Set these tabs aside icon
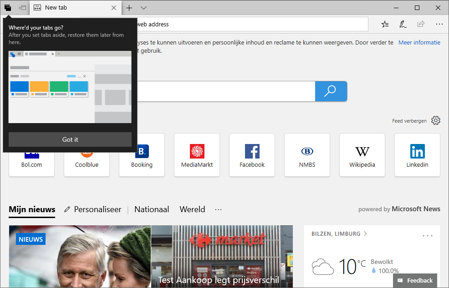449x288 pixels. pyautogui.click(x=22, y=8)
